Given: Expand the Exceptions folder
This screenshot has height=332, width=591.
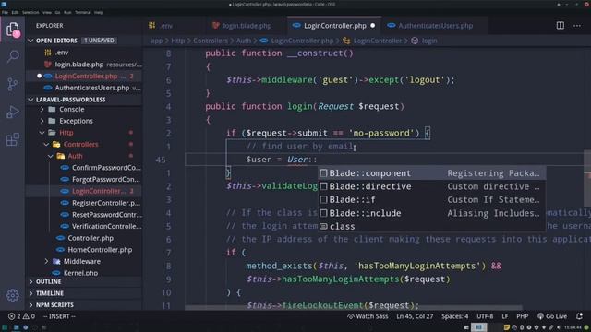Looking at the screenshot, I should pyautogui.click(x=76, y=121).
